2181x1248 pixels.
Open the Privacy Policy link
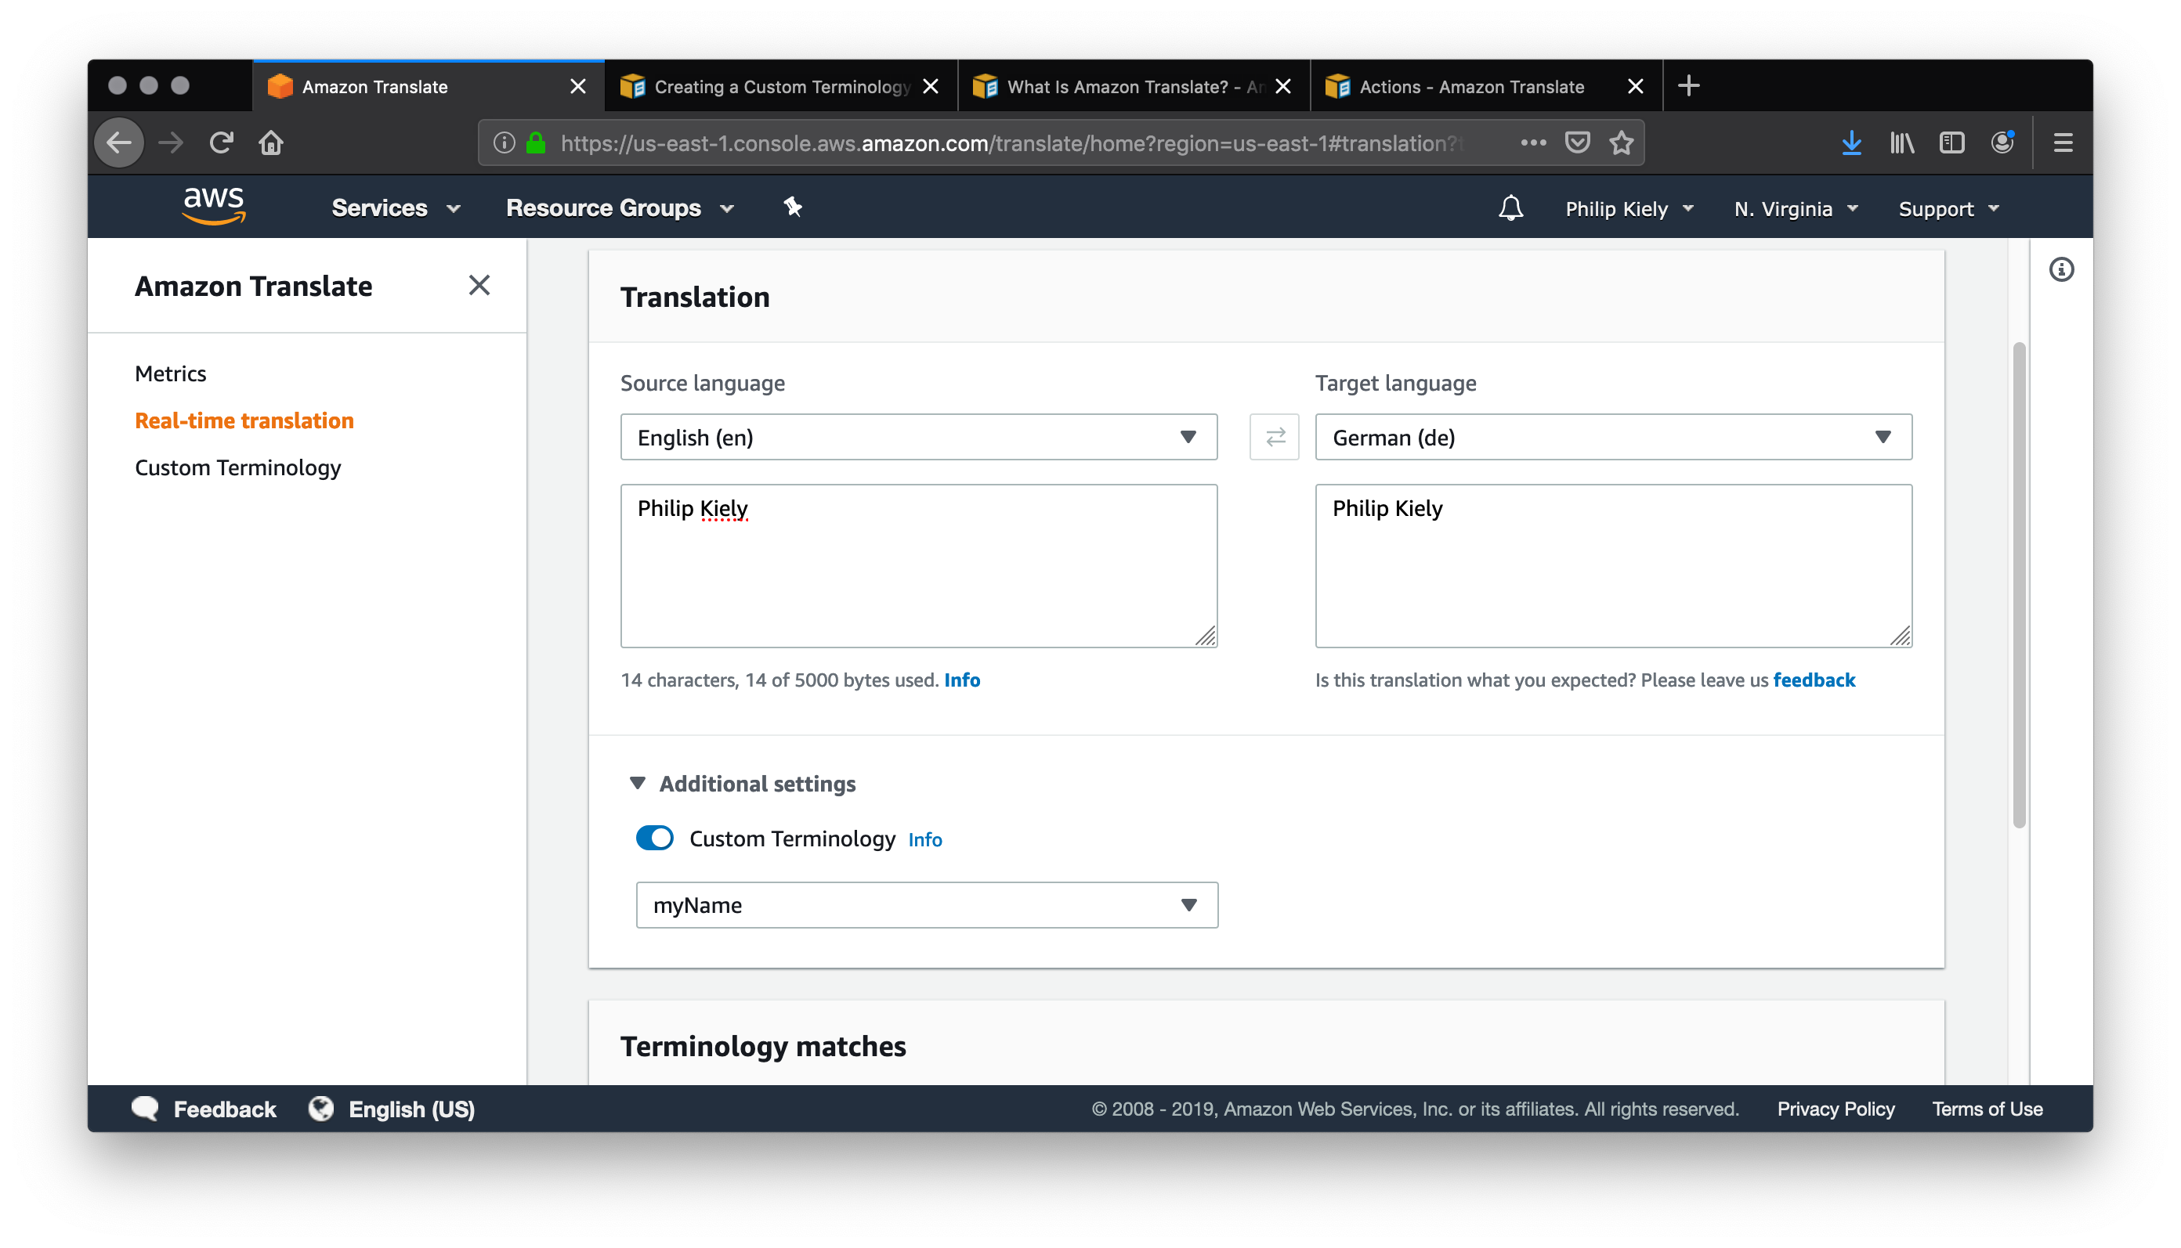[1836, 1109]
